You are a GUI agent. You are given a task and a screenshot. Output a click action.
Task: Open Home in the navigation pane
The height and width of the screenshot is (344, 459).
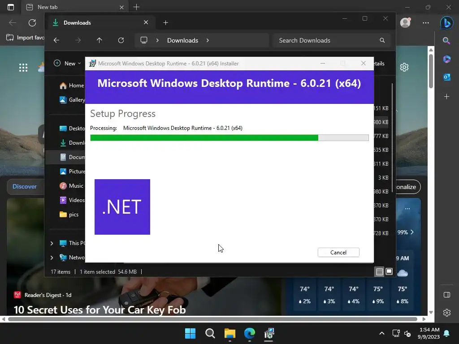72,86
